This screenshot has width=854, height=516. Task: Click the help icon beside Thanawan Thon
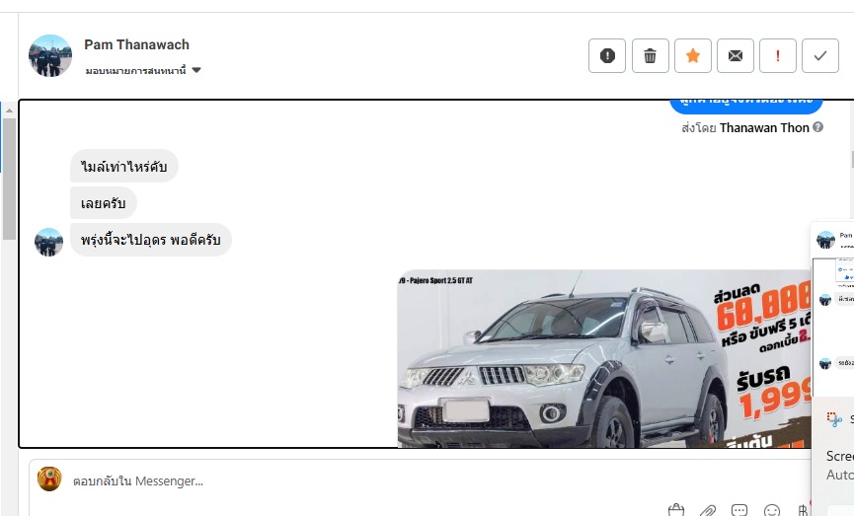click(x=817, y=127)
